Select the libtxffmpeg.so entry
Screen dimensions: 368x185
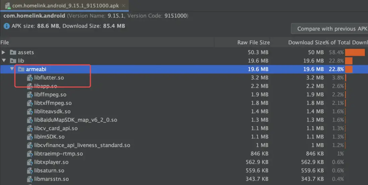[53, 103]
